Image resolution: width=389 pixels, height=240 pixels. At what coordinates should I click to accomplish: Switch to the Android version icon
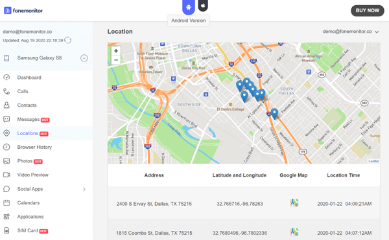click(189, 7)
